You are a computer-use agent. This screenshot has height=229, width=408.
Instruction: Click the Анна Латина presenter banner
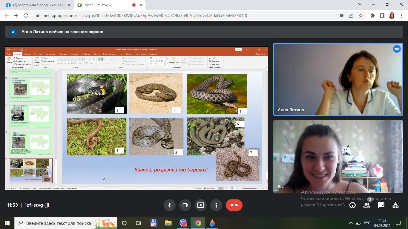click(x=204, y=32)
